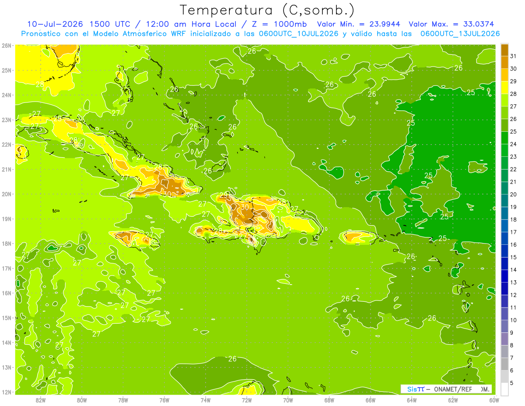Click the '82W' longitude axis label
Image resolution: width=525 pixels, height=406 pixels.
[41, 400]
